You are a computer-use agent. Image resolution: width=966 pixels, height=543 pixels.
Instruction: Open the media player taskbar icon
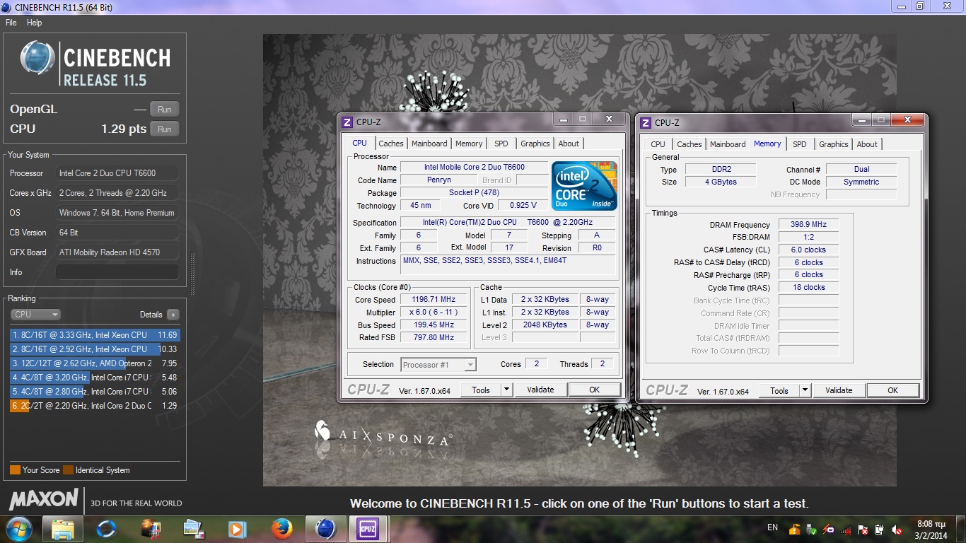click(x=237, y=529)
